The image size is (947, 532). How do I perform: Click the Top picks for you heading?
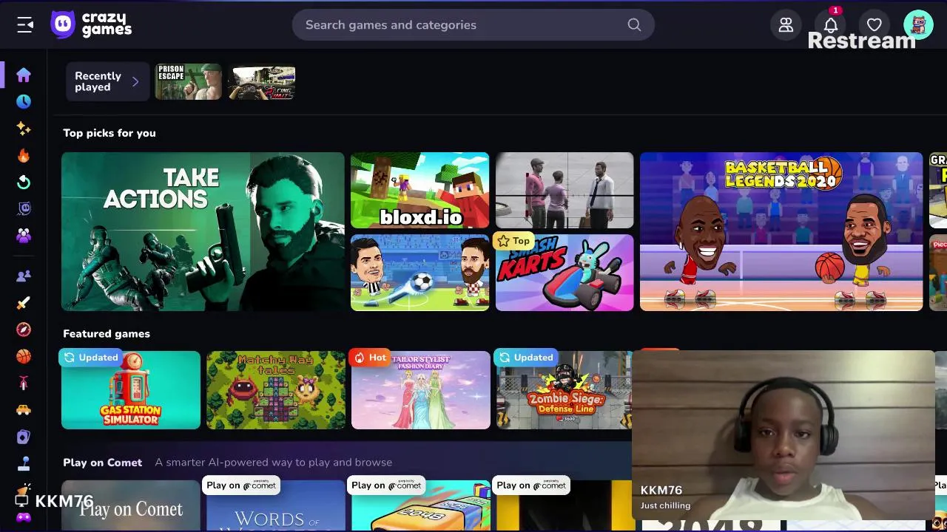pos(109,133)
